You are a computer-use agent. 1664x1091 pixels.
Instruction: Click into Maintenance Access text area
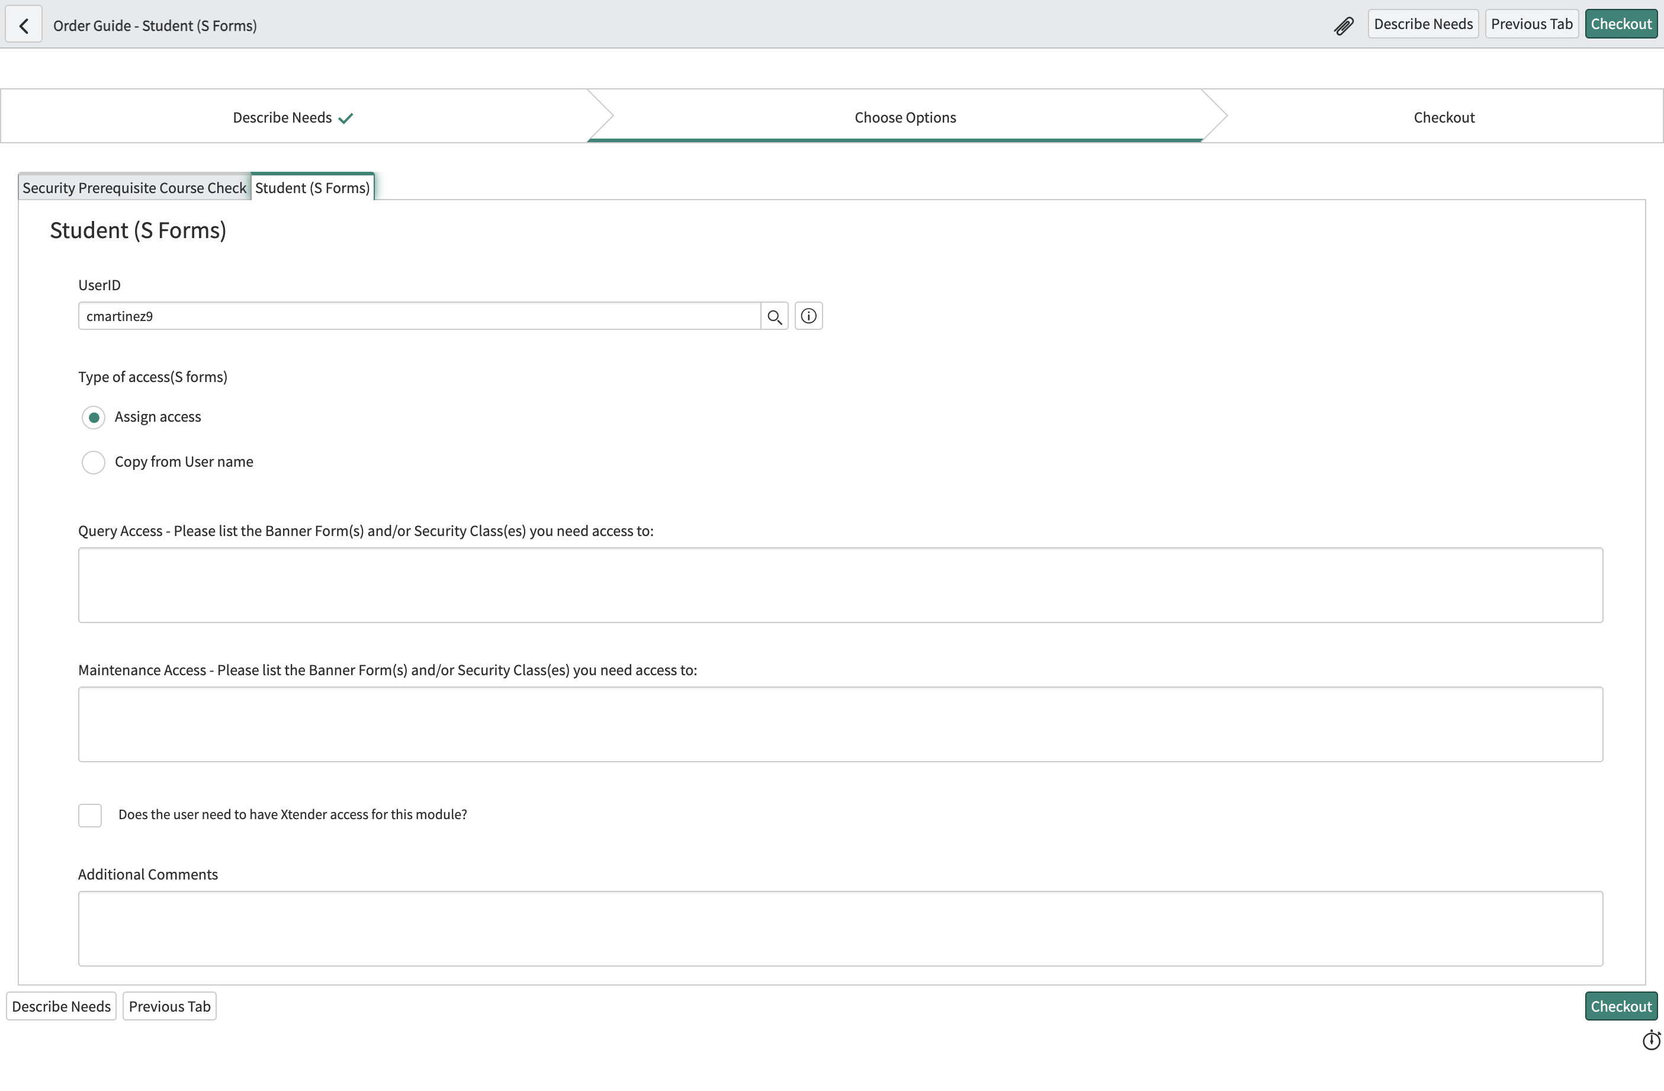click(840, 724)
